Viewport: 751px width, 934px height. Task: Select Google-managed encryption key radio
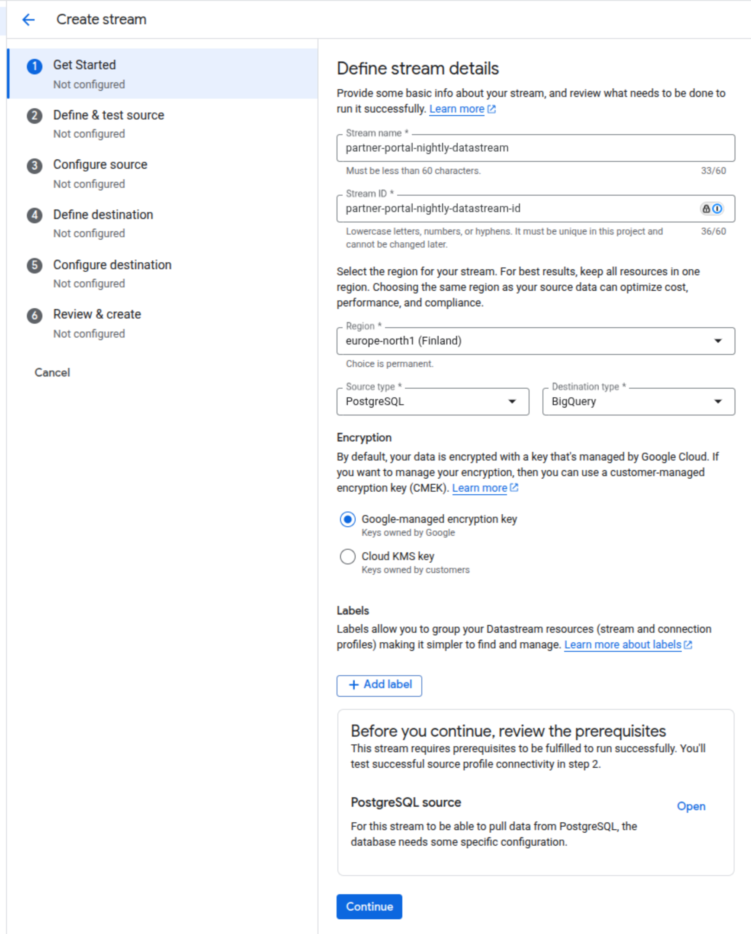pos(347,519)
